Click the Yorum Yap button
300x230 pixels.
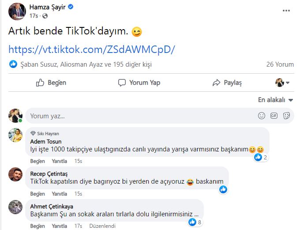pyautogui.click(x=139, y=83)
